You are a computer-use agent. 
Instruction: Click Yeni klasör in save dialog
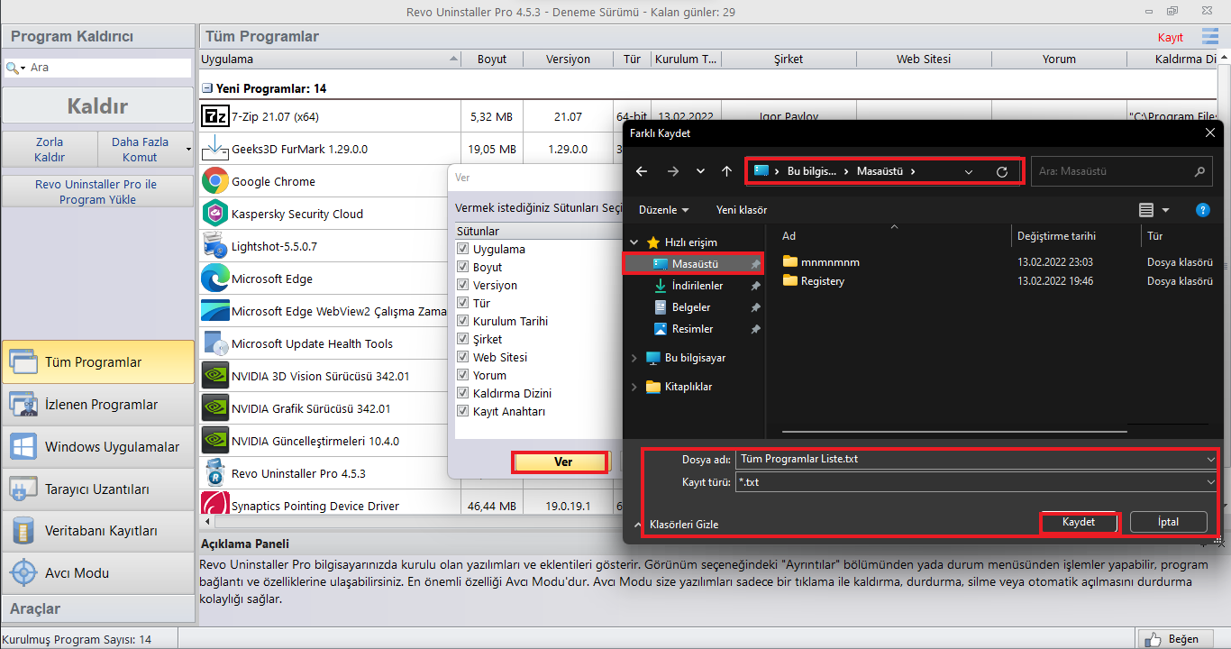point(742,210)
